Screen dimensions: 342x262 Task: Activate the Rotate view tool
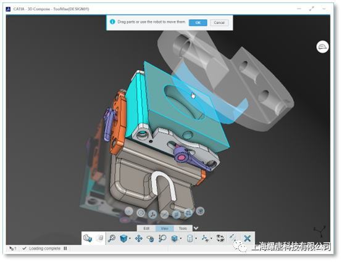tap(150, 239)
